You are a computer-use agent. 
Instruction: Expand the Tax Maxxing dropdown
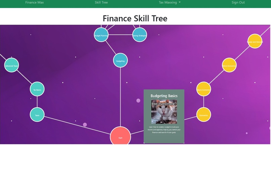coord(169,2)
